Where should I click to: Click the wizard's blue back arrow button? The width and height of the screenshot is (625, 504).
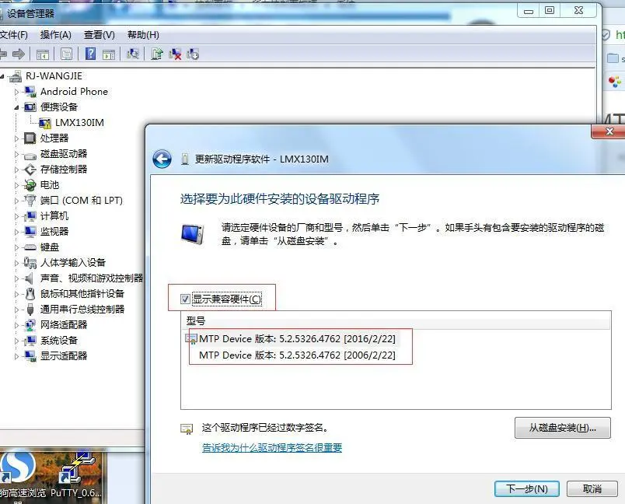coord(162,159)
